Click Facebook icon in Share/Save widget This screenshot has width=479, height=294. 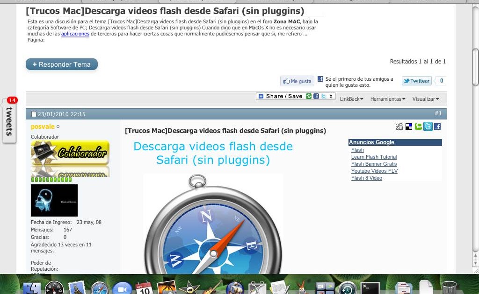(x=316, y=96)
